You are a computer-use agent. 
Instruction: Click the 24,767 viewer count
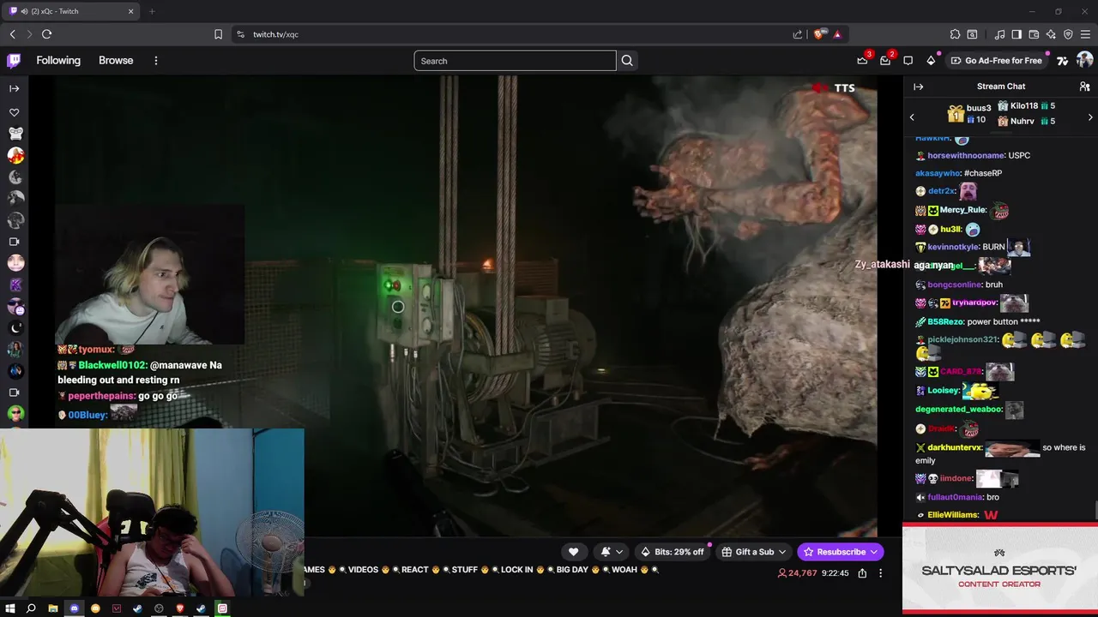click(797, 573)
